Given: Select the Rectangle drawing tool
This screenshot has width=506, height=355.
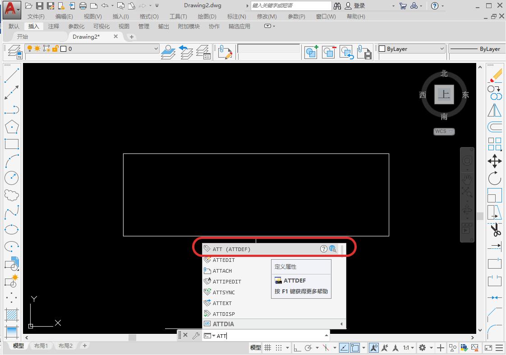Looking at the screenshot, I should tap(11, 144).
